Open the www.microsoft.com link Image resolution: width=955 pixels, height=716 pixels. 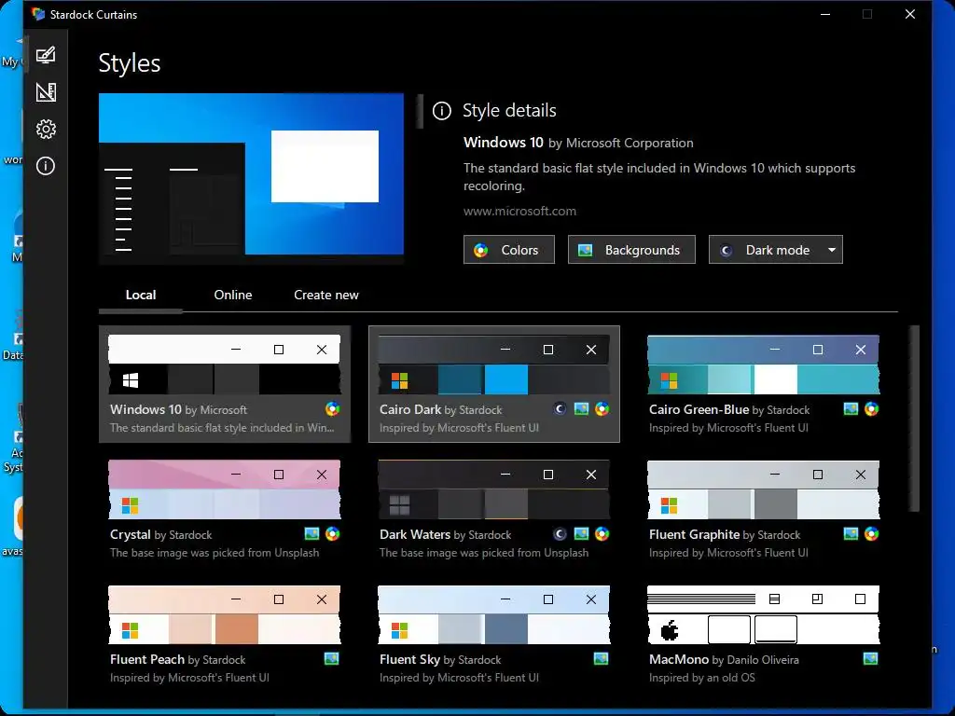click(x=519, y=212)
